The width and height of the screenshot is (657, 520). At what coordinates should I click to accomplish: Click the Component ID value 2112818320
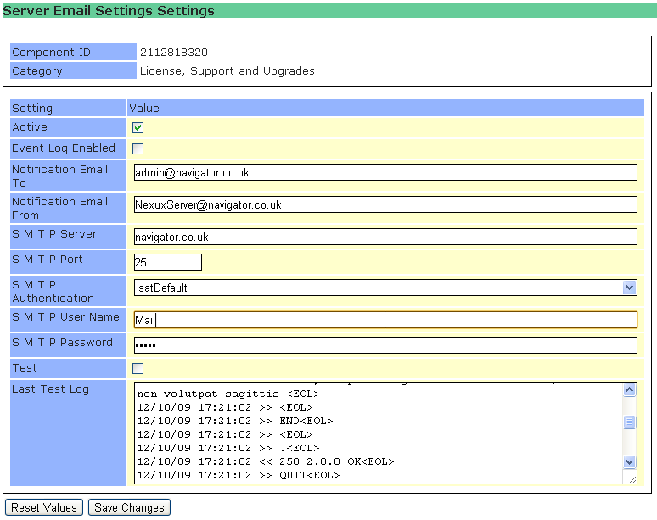point(174,53)
